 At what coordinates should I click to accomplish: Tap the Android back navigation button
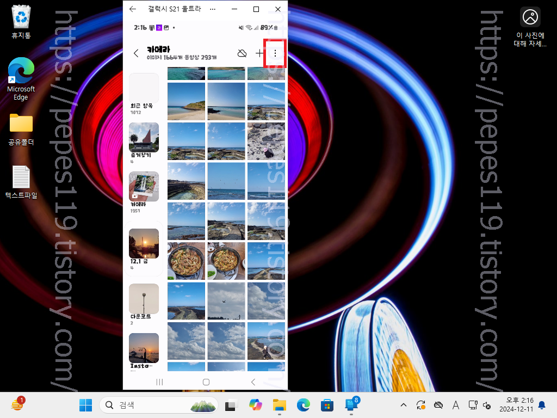253,382
